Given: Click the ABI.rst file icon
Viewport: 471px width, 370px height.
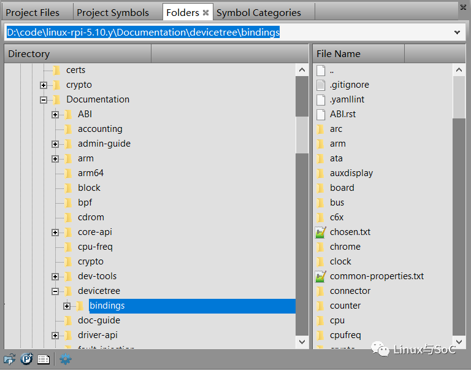Looking at the screenshot, I should [321, 115].
